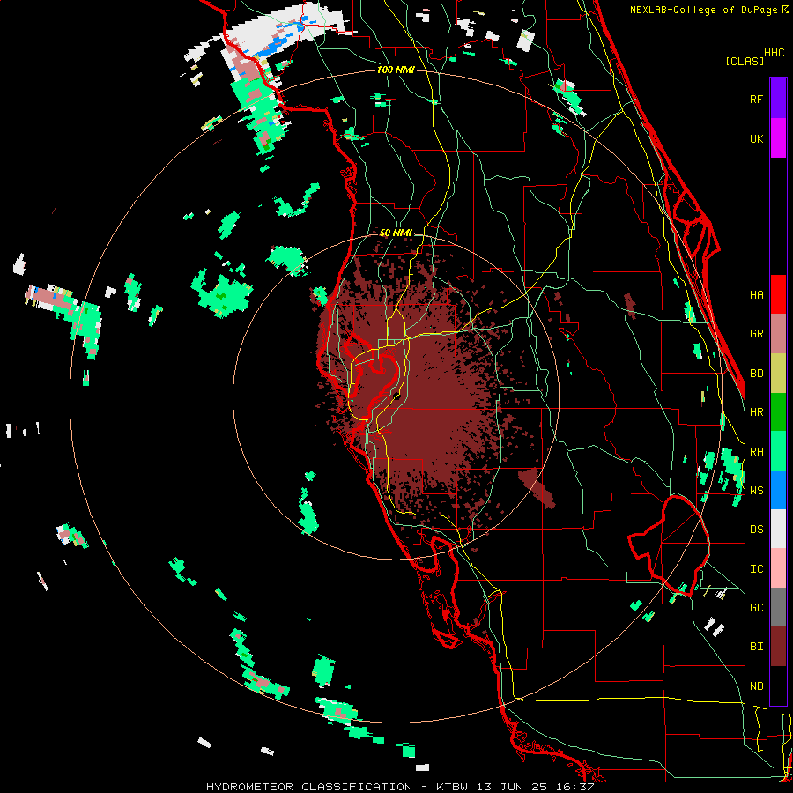Click the 'KTBW' radar site identifier
This screenshot has height=793, width=793.
(452, 787)
